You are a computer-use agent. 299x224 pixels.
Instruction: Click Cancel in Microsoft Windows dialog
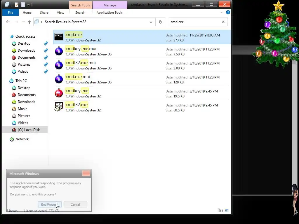(75, 204)
